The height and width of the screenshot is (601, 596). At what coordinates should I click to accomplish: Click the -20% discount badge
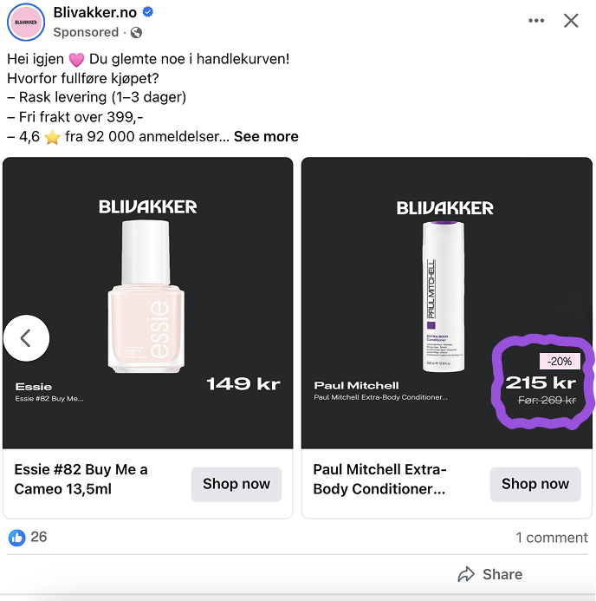coord(560,361)
